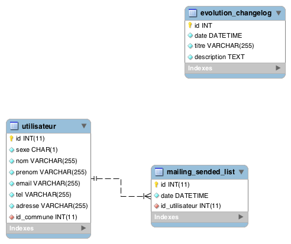The image size is (291, 244).
Task: Expand the Indexes section of utilisateur
Action: [x=83, y=228]
